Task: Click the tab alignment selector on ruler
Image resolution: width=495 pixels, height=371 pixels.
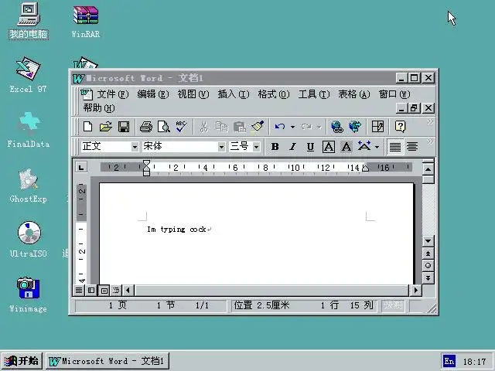Action: [x=81, y=167]
